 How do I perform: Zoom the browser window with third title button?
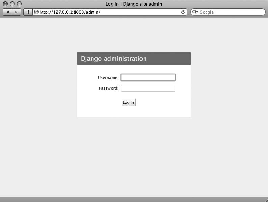pos(19,4)
